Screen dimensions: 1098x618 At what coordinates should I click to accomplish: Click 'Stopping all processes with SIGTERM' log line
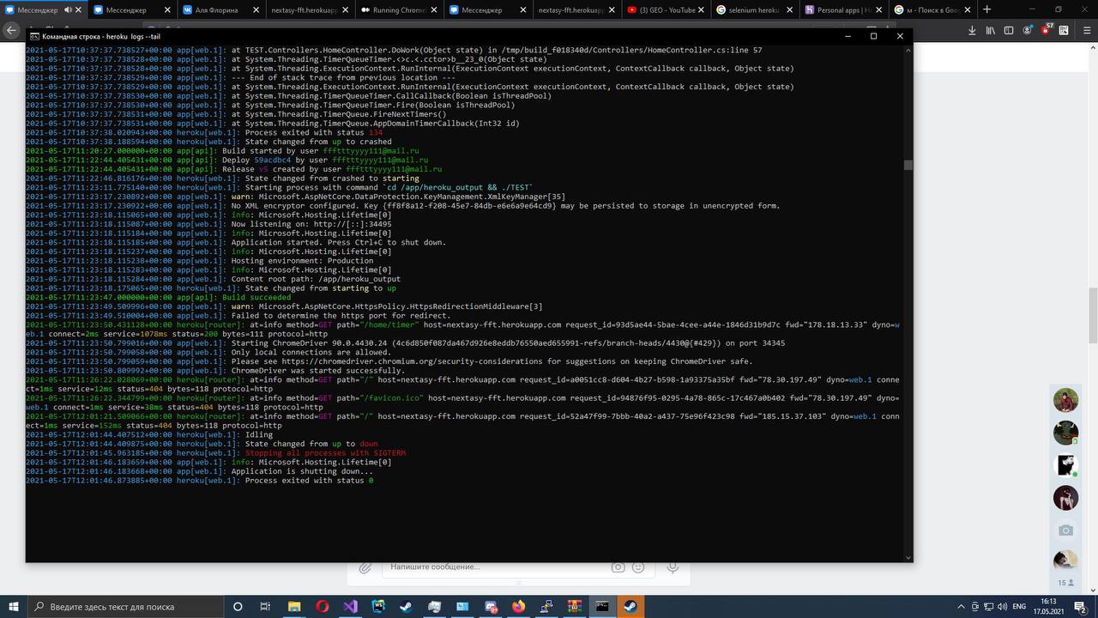pos(326,452)
